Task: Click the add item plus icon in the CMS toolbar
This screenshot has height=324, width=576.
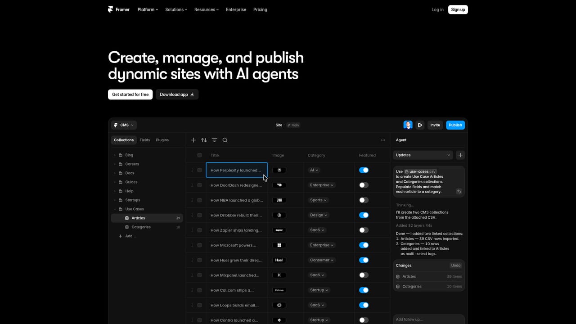Action: (193, 140)
